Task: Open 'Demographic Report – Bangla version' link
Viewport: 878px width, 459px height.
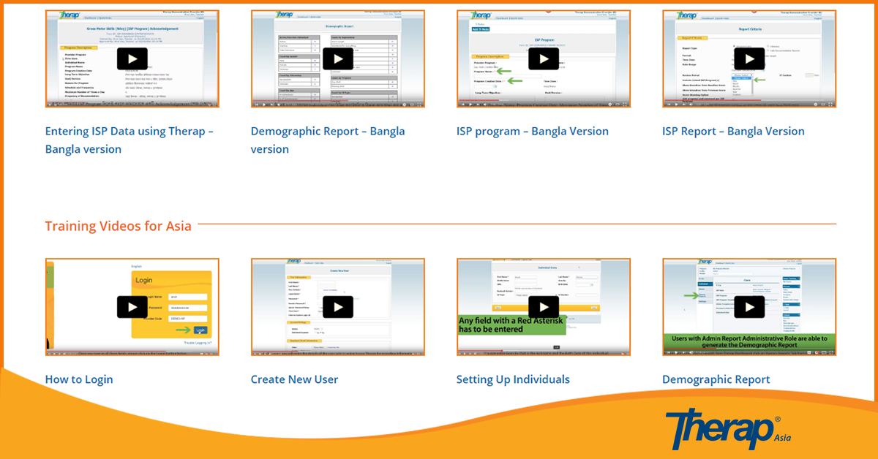Action: [328, 140]
